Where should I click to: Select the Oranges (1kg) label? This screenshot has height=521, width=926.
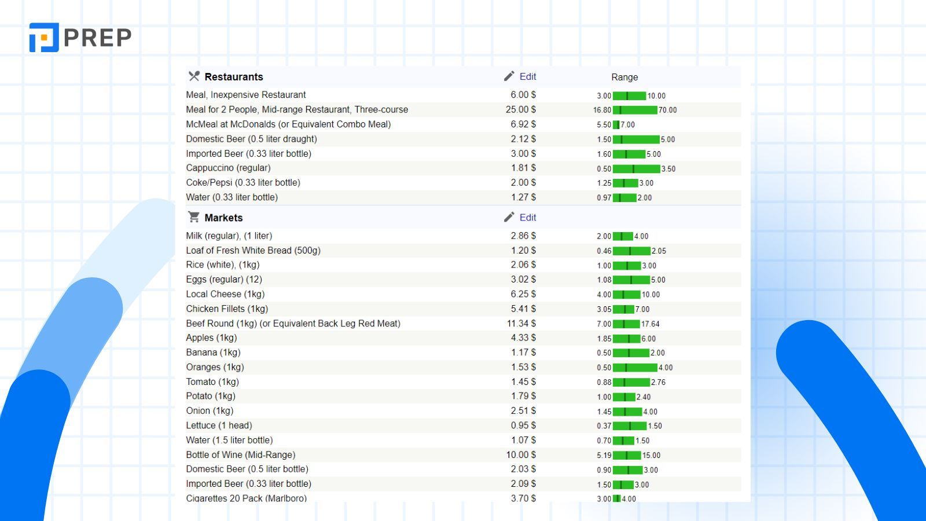215,367
